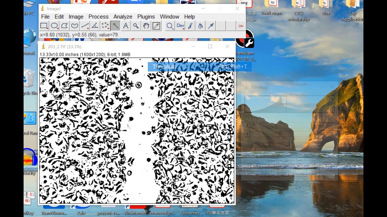
Task: Open More Tools via red double arrow
Action: [241, 26]
